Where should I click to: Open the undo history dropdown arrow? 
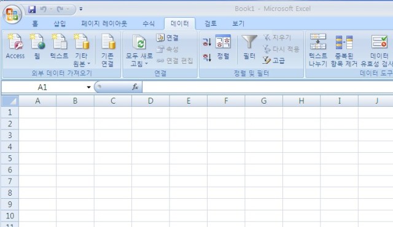(x=51, y=10)
